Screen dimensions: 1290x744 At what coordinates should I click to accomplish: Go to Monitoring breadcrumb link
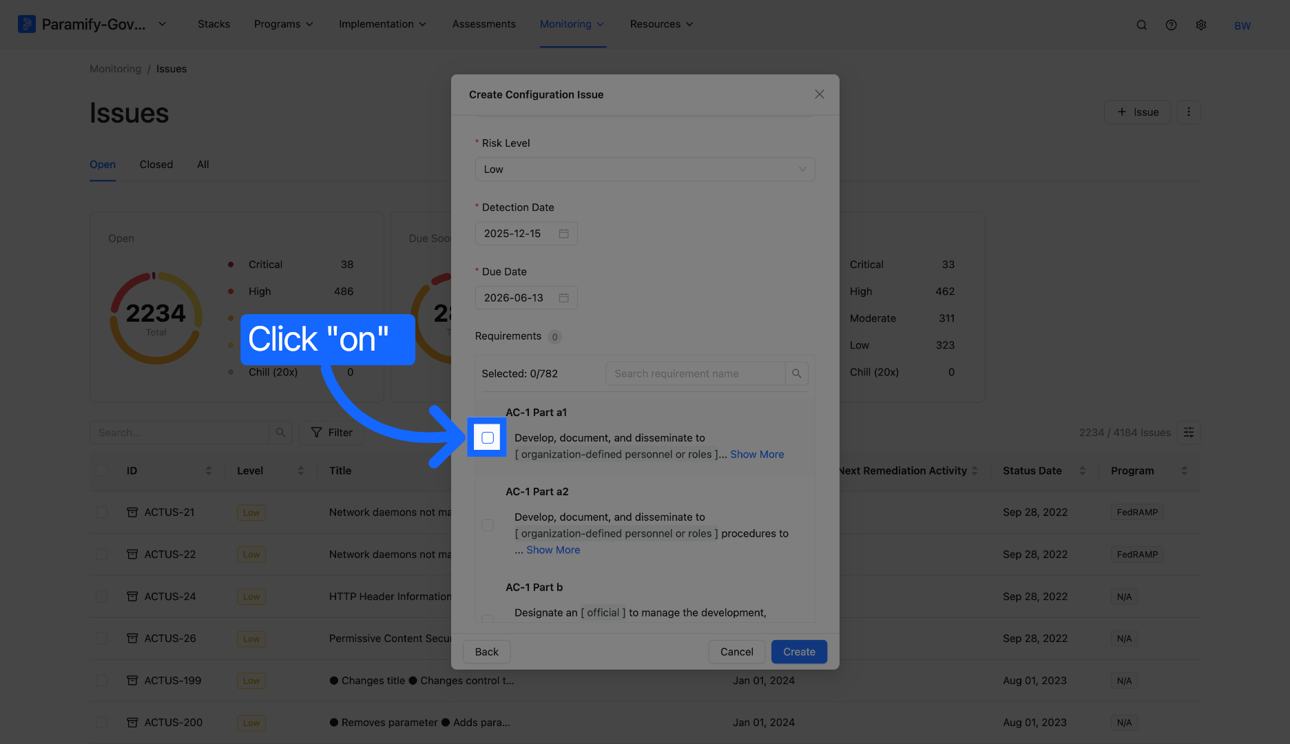[x=115, y=69]
